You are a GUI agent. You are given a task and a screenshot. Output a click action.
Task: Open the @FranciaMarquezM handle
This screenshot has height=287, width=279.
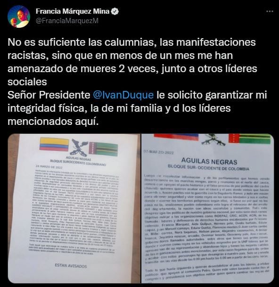pyautogui.click(x=67, y=21)
